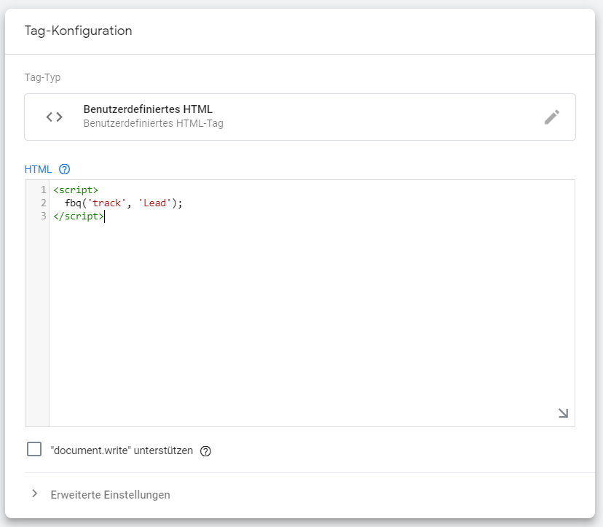Click the Benutzerdefiniertes HTML-Tag subtitle
This screenshot has width=603, height=527.
pyautogui.click(x=154, y=124)
